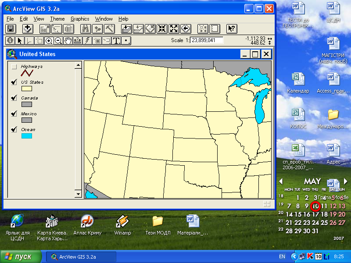Click the Add Theme plus icon
Image resolution: width=351 pixels, height=263 pixels.
pos(28,29)
